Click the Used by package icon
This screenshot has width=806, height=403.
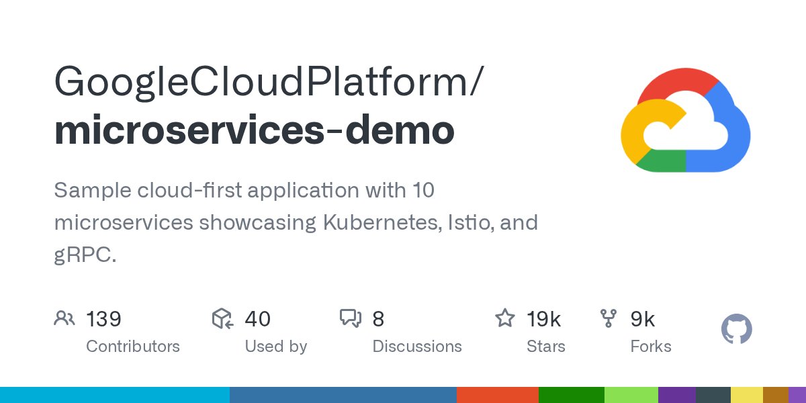point(222,318)
